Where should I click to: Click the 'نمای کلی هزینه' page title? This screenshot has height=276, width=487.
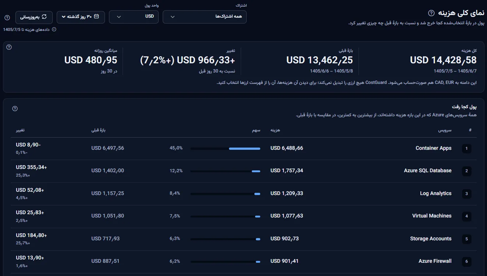pyautogui.click(x=462, y=13)
